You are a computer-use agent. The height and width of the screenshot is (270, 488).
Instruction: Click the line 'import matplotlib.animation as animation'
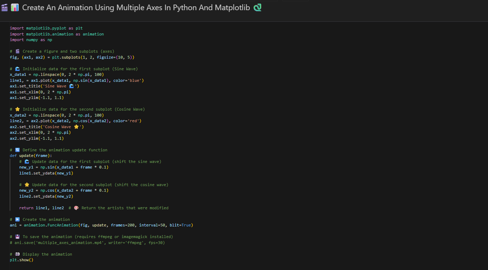pos(57,34)
